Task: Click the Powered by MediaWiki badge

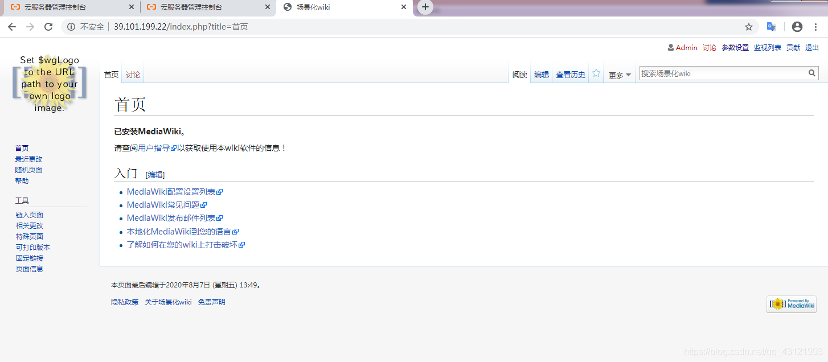Action: point(792,305)
